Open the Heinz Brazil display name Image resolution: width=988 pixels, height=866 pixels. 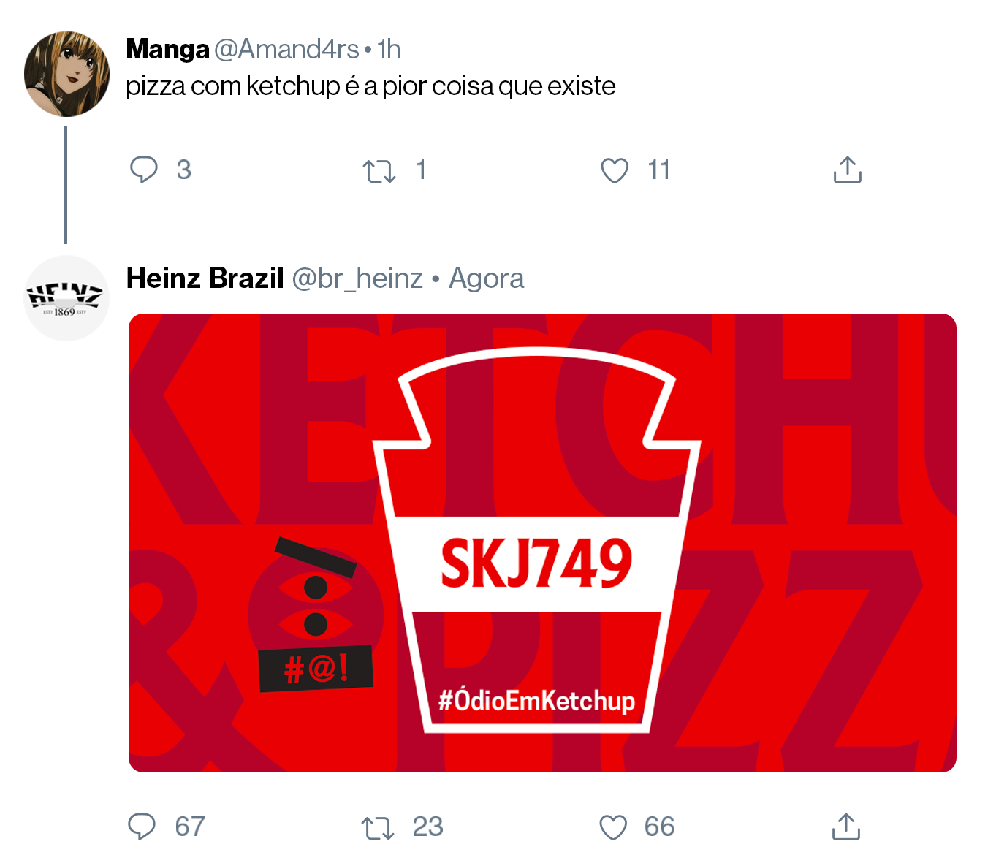pyautogui.click(x=205, y=278)
